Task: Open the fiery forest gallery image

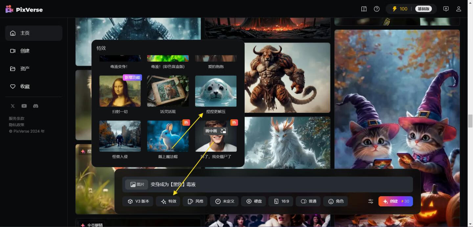Action: click(x=268, y=28)
